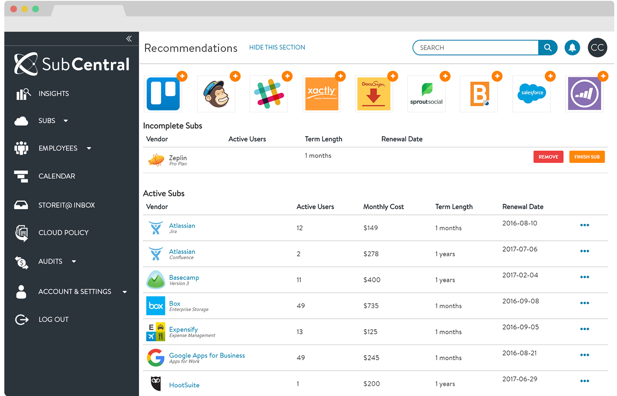Click the Zeplin blimp logo
Image resolution: width=617 pixels, height=396 pixels.
click(x=156, y=160)
